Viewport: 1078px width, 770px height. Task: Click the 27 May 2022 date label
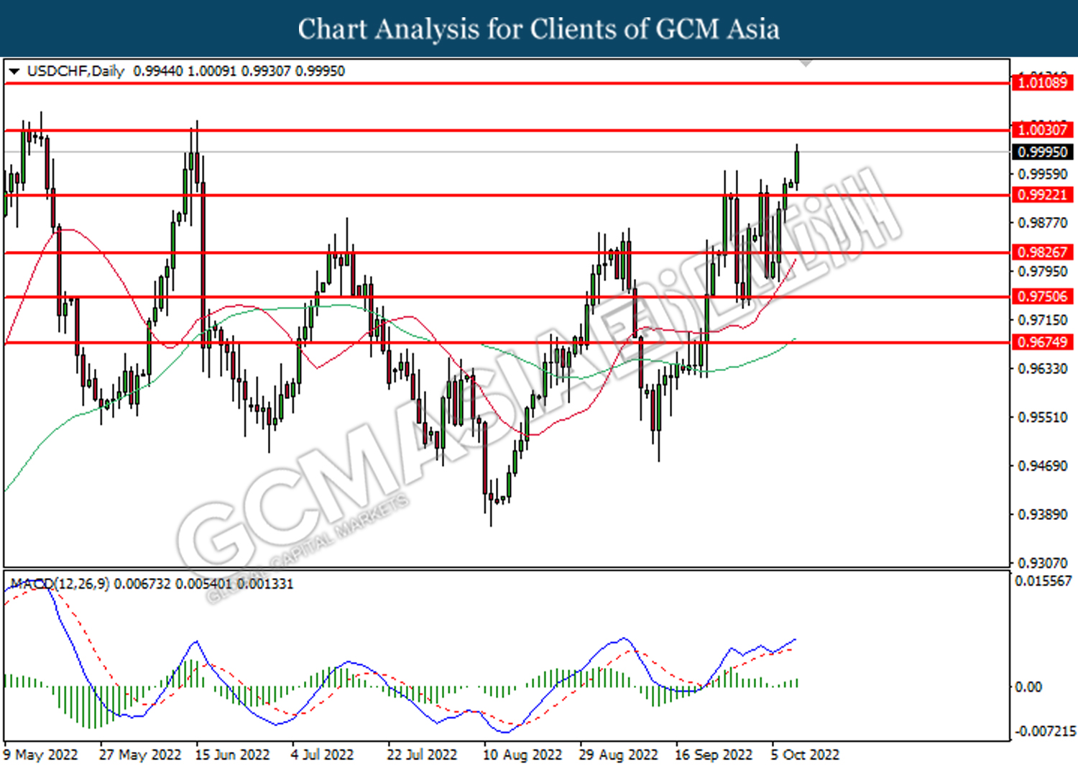140,755
